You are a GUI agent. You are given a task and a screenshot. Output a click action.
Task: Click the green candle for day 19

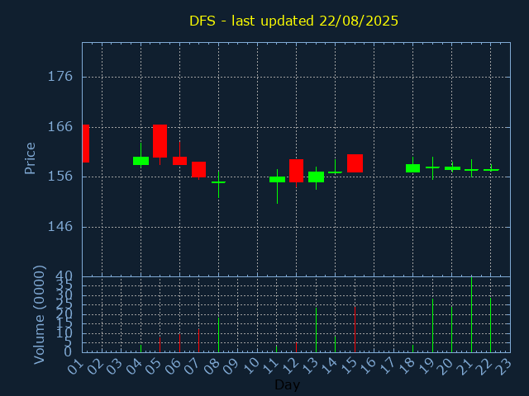(x=432, y=167)
